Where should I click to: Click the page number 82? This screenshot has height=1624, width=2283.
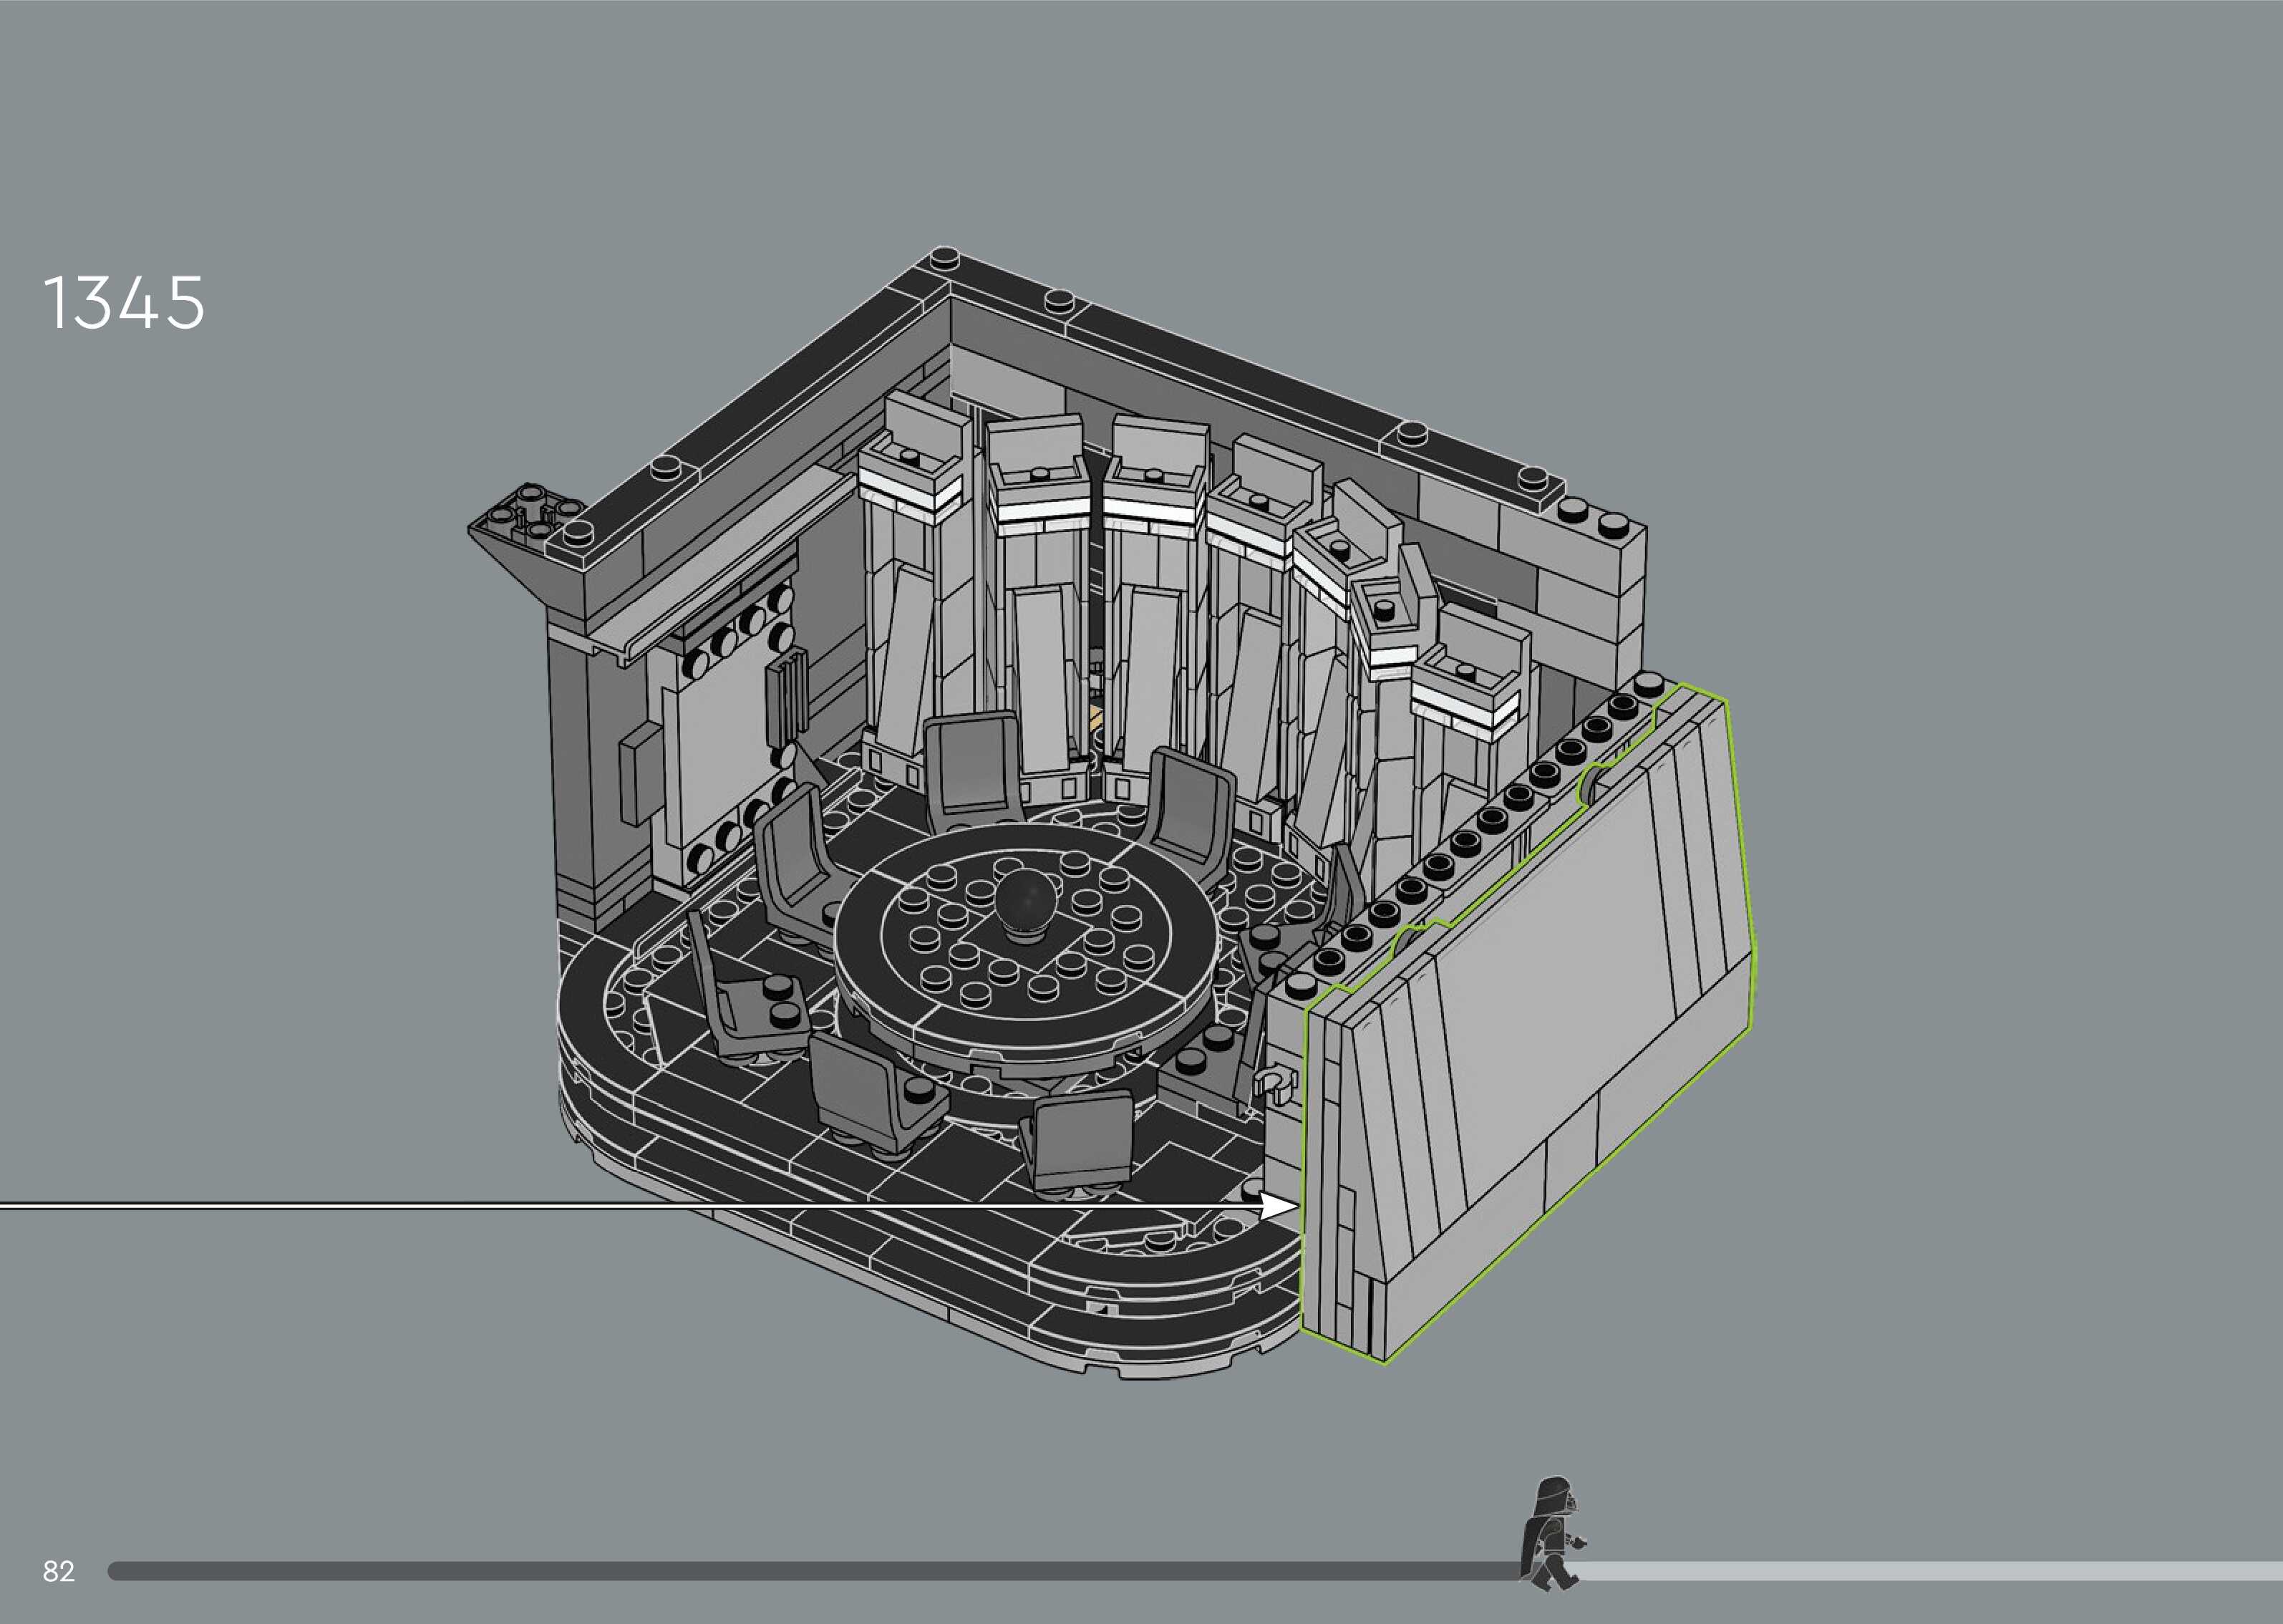click(58, 1571)
